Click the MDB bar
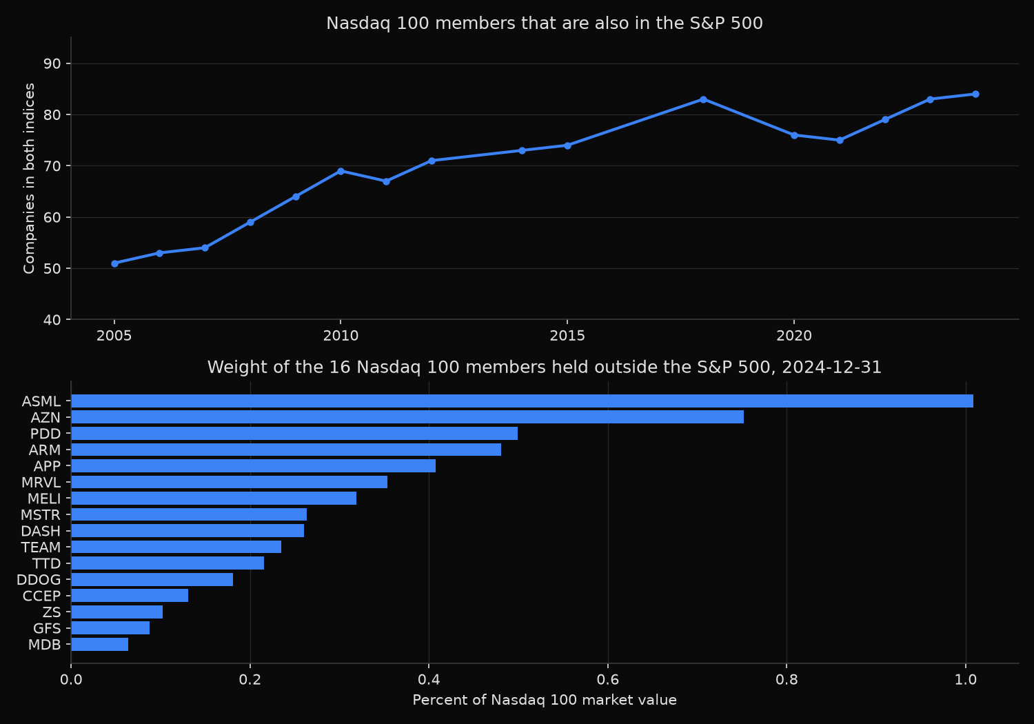This screenshot has height=724, width=1034. (x=99, y=644)
